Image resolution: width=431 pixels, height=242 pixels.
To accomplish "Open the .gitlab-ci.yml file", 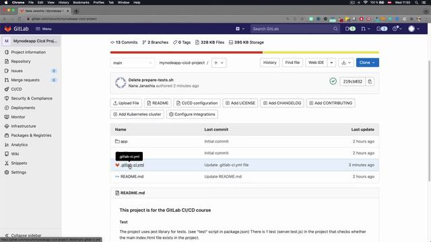I will pos(132,165).
